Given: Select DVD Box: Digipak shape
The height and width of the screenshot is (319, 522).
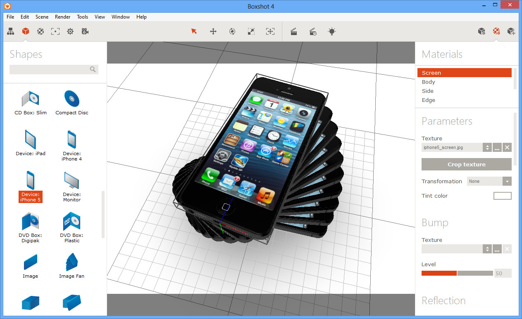Looking at the screenshot, I should coord(31,227).
